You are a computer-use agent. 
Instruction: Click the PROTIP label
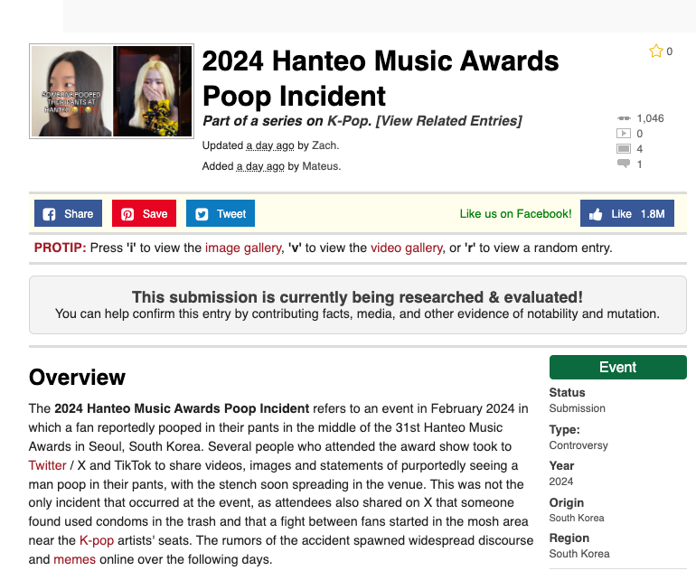coord(60,248)
